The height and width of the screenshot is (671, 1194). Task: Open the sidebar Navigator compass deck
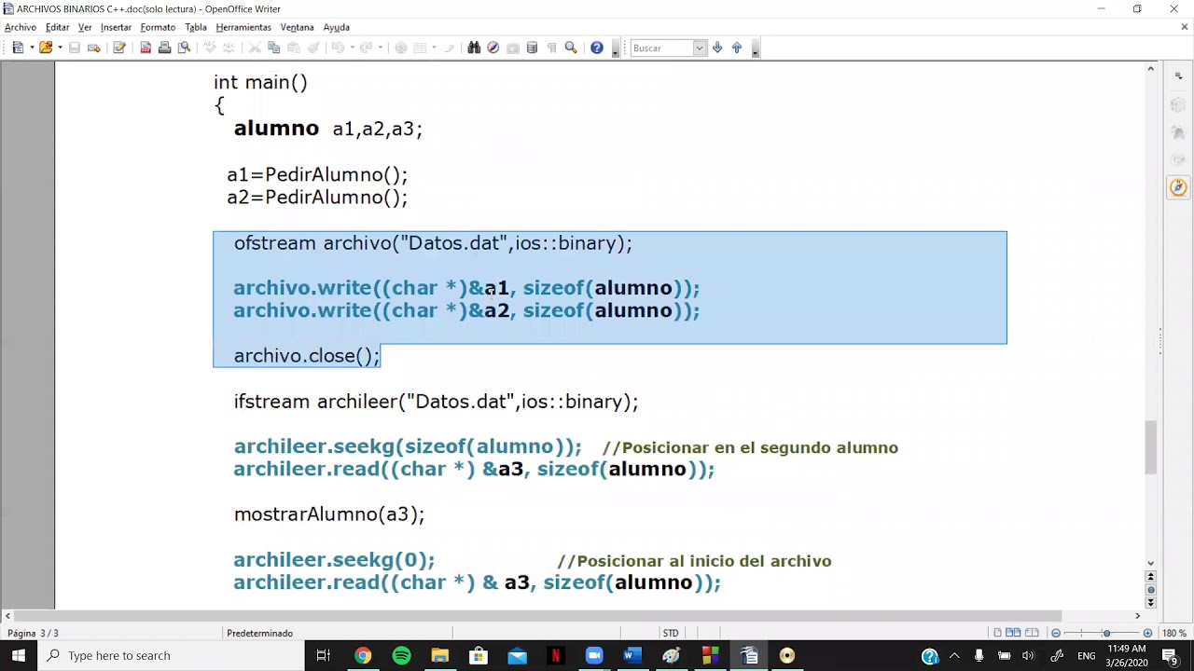point(1178,187)
